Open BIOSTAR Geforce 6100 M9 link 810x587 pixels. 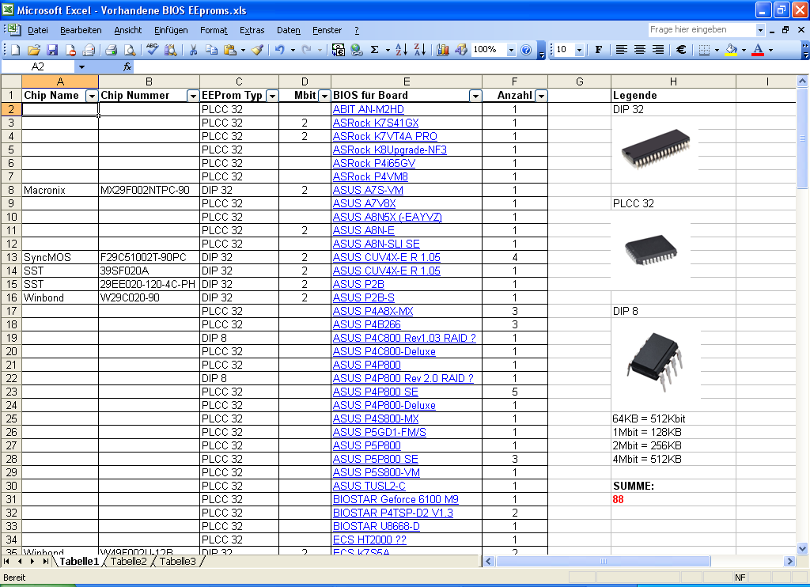point(396,499)
